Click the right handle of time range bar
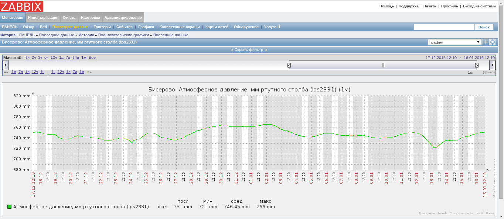This screenshot has height=219, width=504. (x=477, y=65)
